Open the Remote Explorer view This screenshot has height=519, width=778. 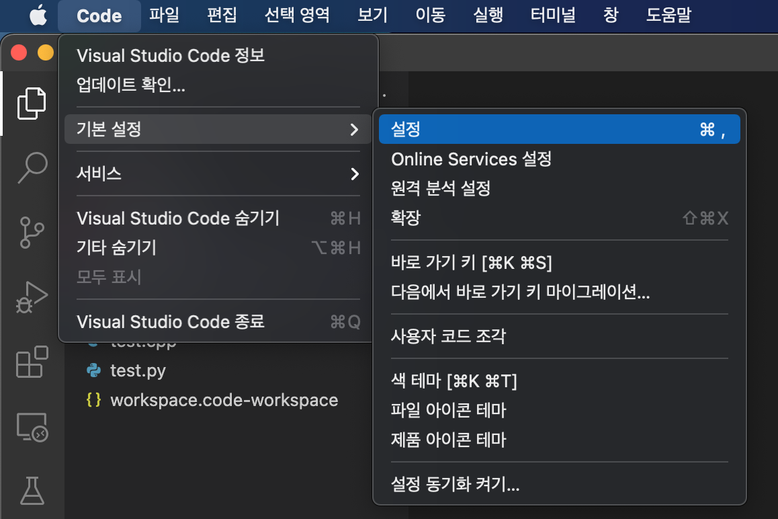(32, 427)
